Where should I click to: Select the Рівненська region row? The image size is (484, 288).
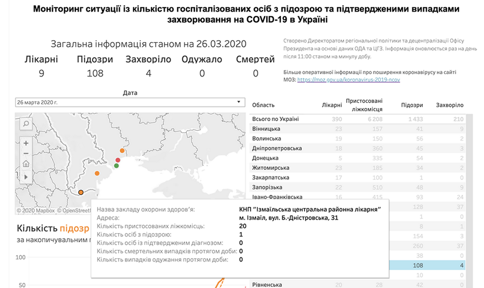point(358,285)
